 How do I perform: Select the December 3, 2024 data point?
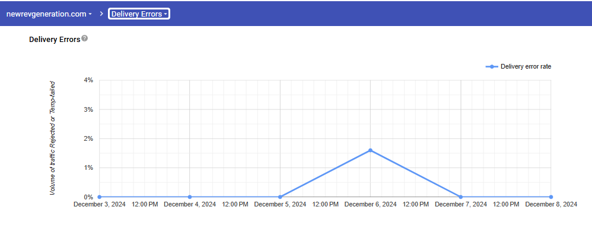coord(99,197)
